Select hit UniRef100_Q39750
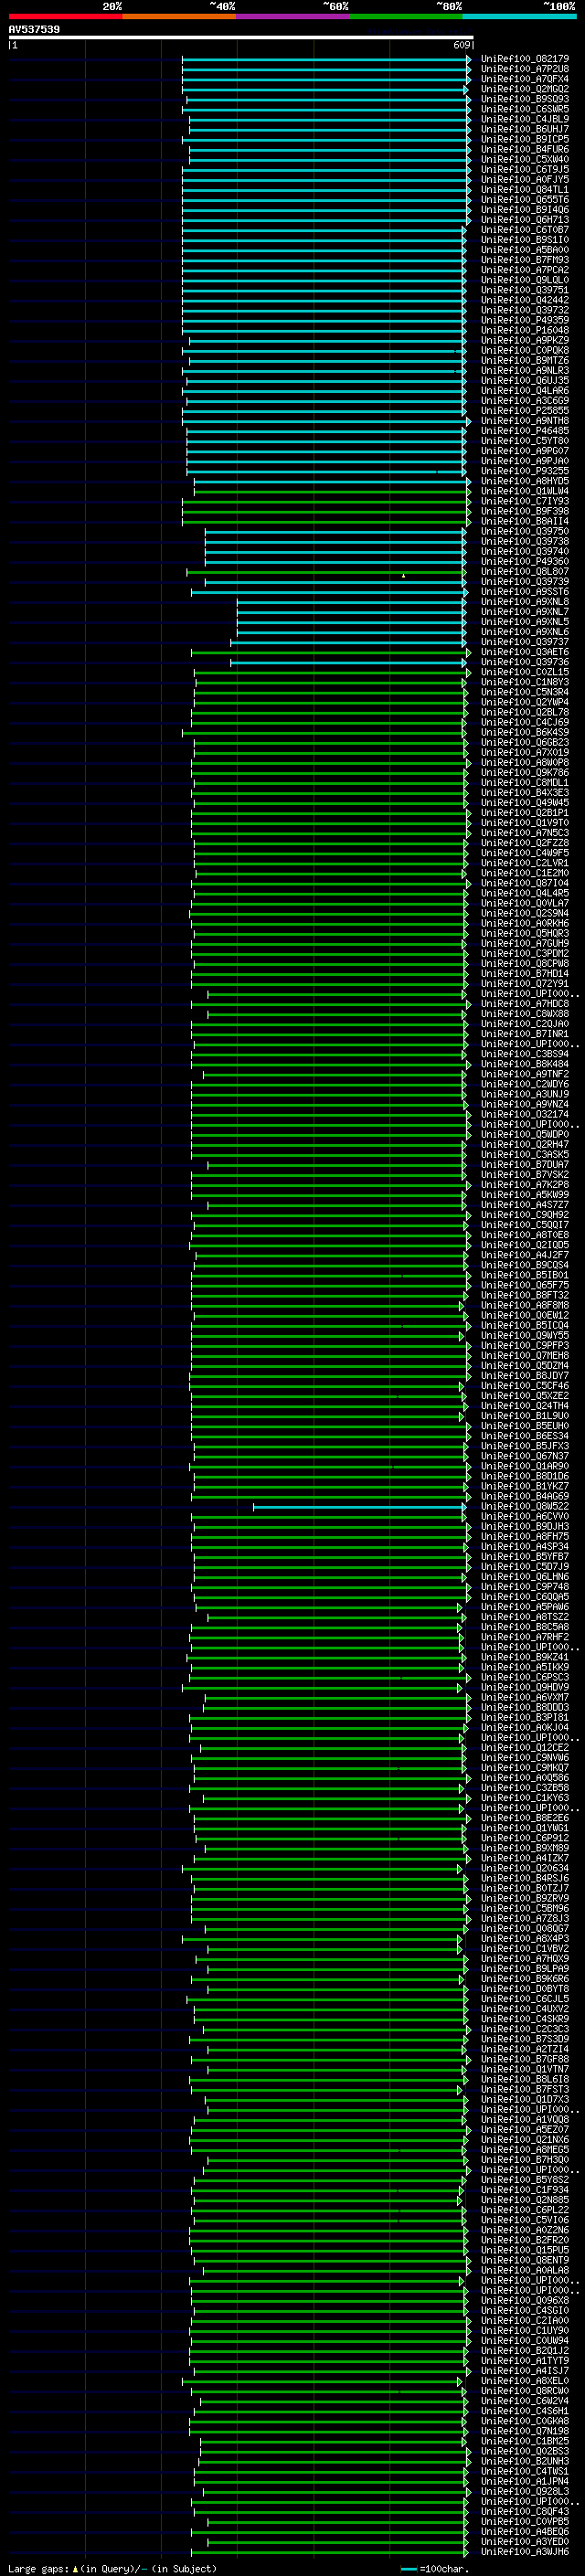 [525, 532]
